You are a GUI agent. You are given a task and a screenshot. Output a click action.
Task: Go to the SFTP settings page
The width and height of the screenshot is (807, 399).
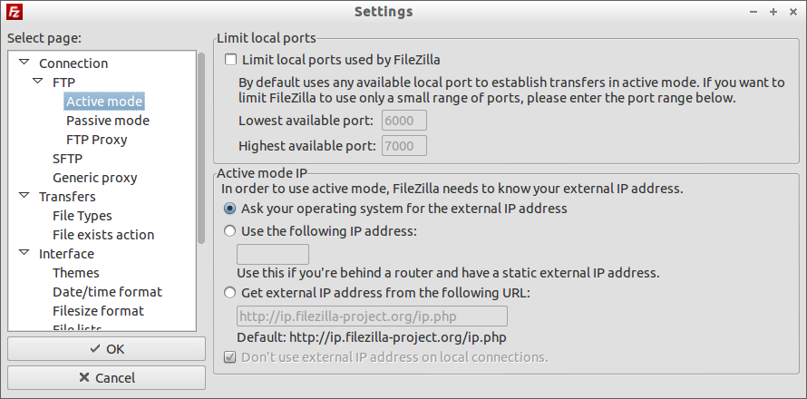[x=67, y=159]
